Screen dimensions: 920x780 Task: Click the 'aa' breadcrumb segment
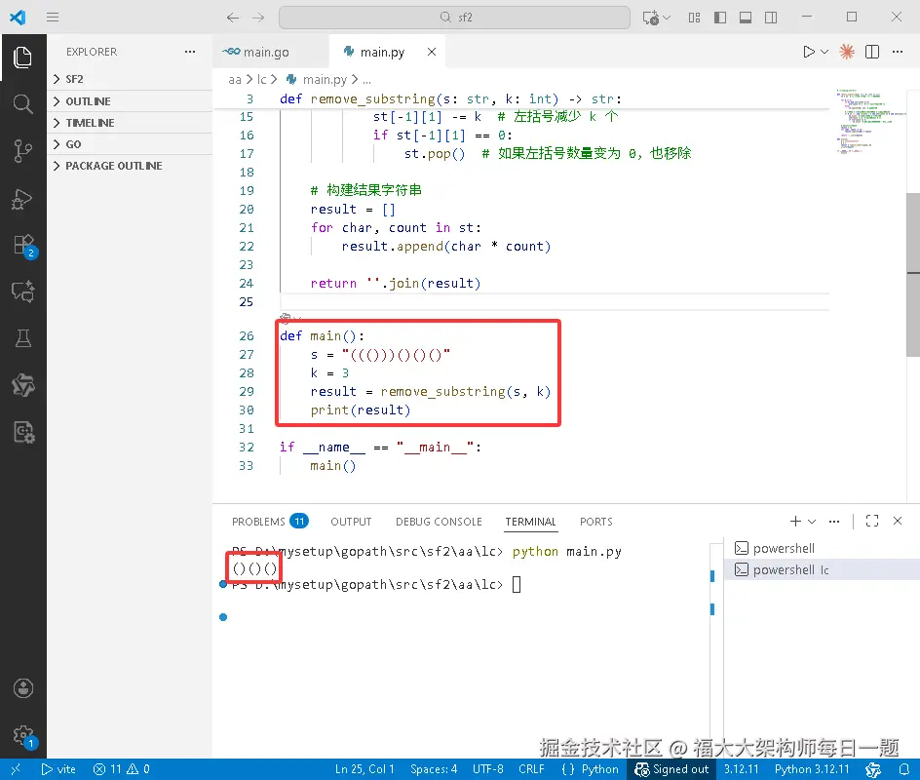tap(235, 80)
